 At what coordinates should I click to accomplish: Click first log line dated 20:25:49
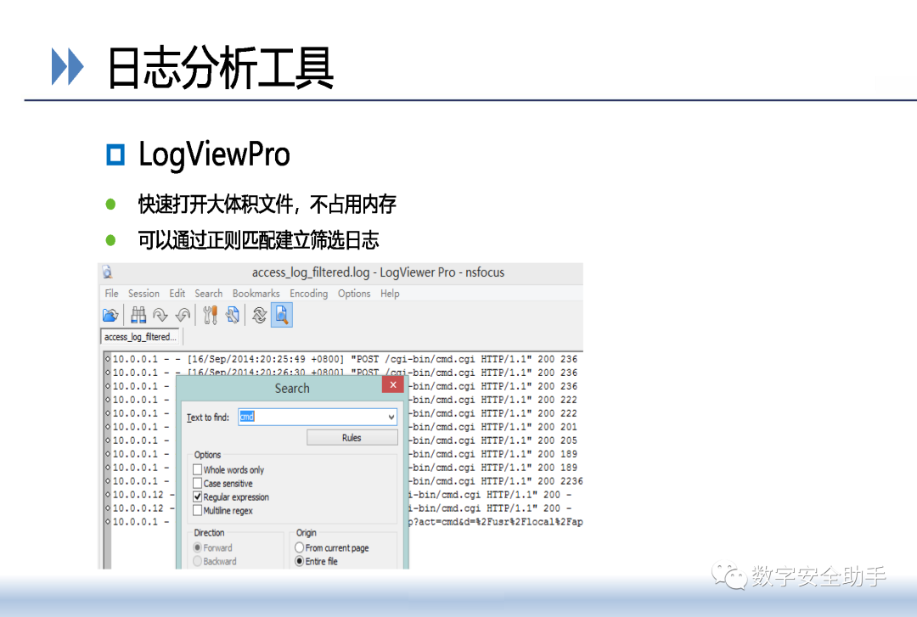[x=345, y=359]
